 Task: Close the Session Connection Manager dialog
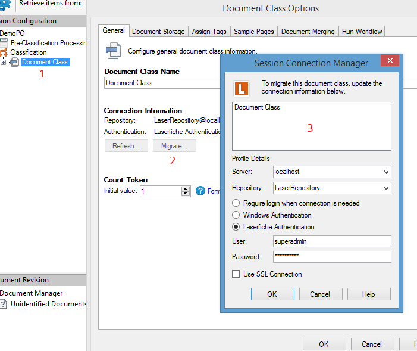pos(390,61)
